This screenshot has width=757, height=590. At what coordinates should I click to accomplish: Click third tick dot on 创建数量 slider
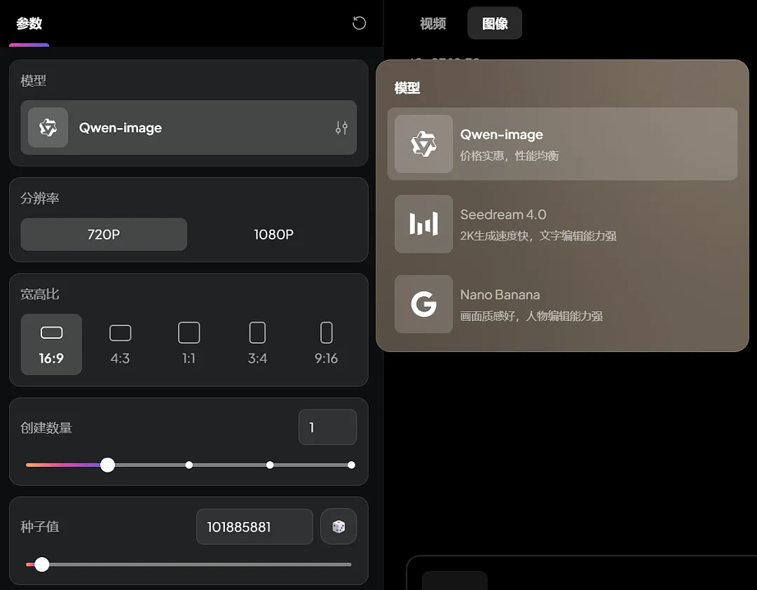click(x=271, y=465)
